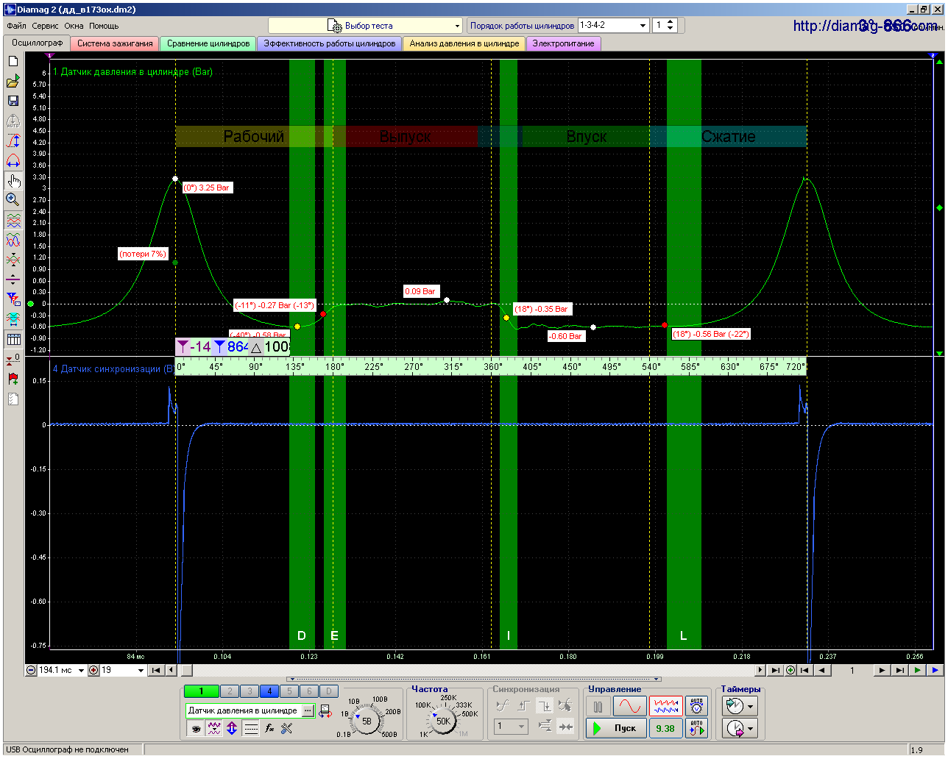Click the 9.38 value button

coord(665,728)
